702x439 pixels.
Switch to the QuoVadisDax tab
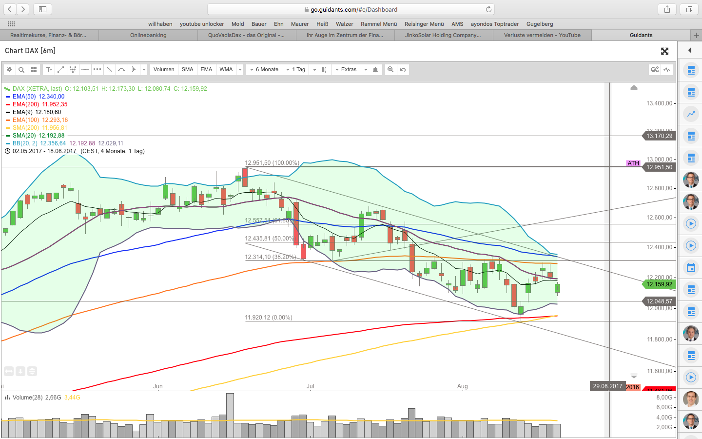pos(247,35)
